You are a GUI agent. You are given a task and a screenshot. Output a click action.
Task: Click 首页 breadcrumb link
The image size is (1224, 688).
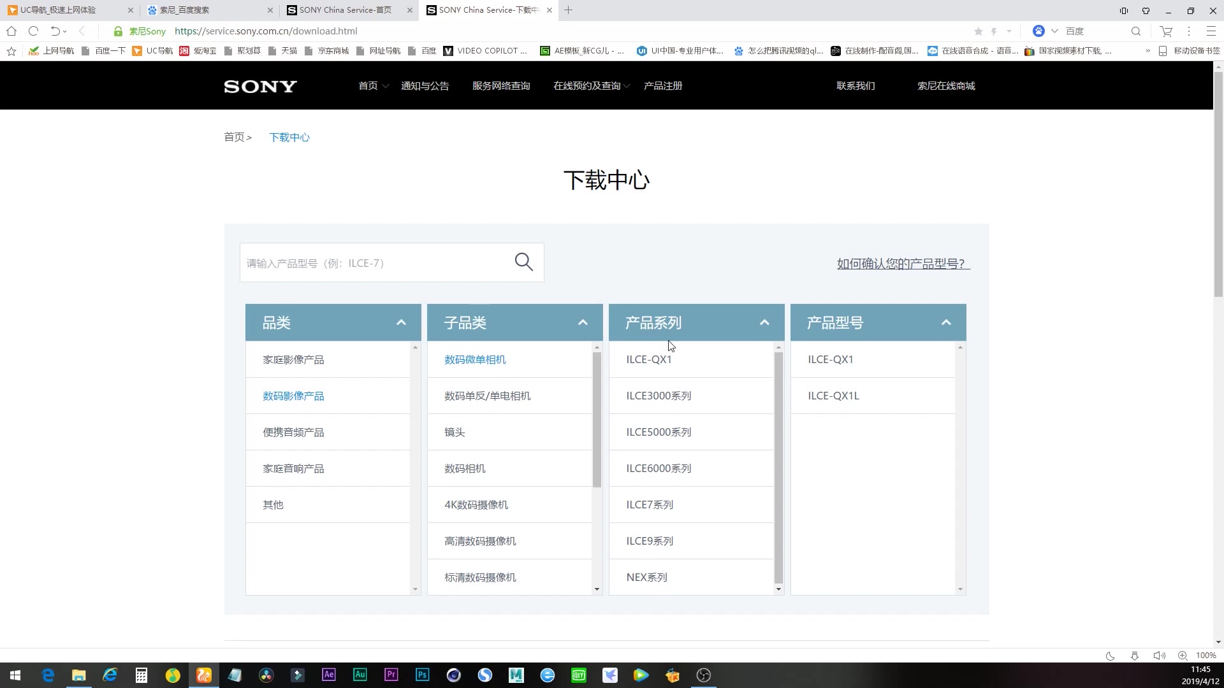point(234,138)
